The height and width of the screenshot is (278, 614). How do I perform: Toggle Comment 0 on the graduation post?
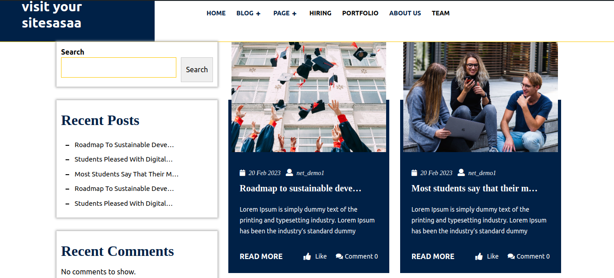point(357,256)
